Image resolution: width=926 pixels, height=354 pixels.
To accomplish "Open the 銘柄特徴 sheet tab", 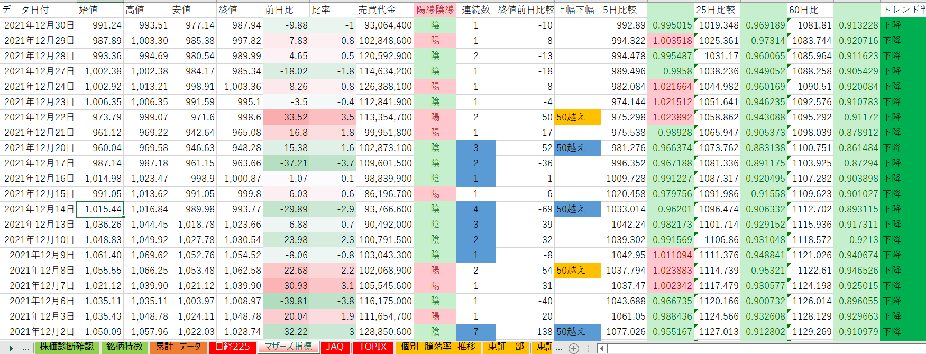I will point(124,347).
